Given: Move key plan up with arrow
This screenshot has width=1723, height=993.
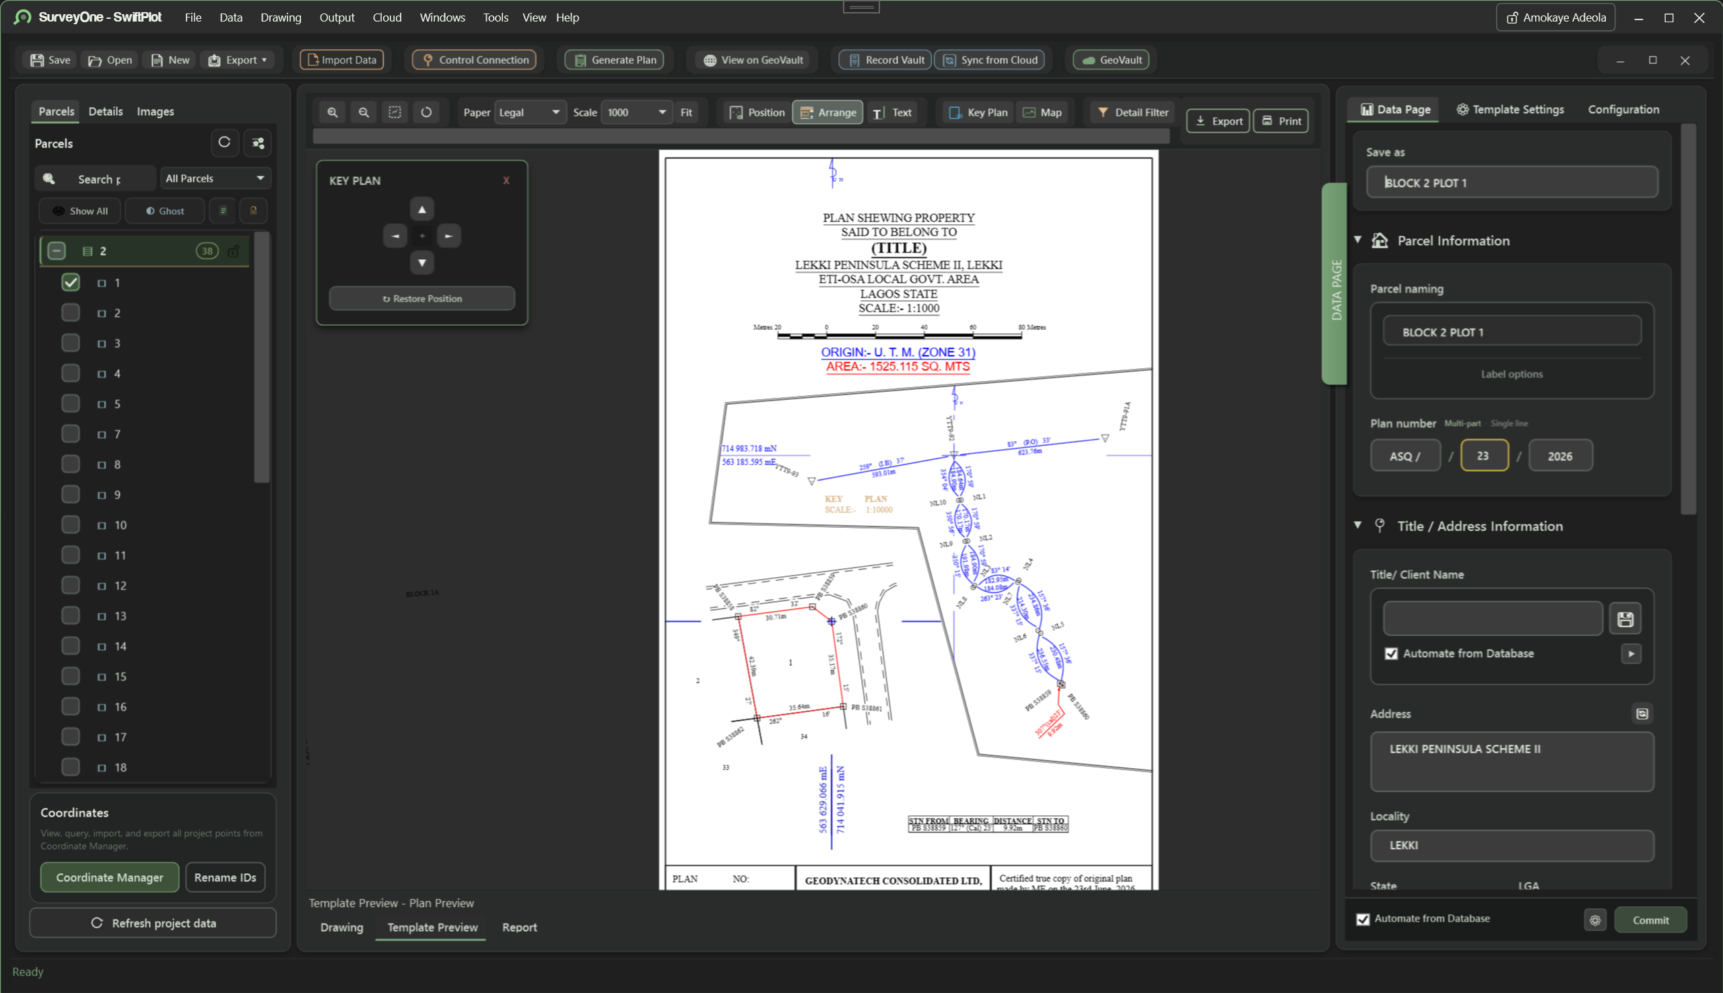Looking at the screenshot, I should pyautogui.click(x=422, y=209).
